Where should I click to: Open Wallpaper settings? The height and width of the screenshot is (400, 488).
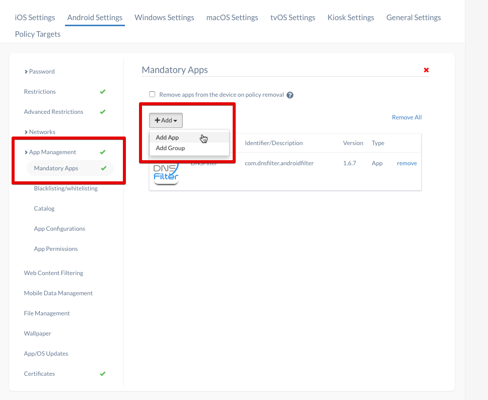tap(37, 334)
